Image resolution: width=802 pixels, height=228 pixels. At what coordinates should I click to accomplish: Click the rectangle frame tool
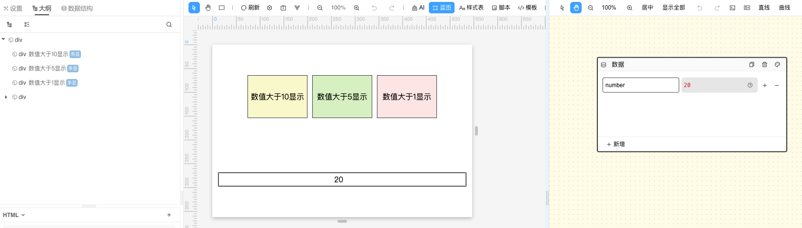click(x=222, y=8)
